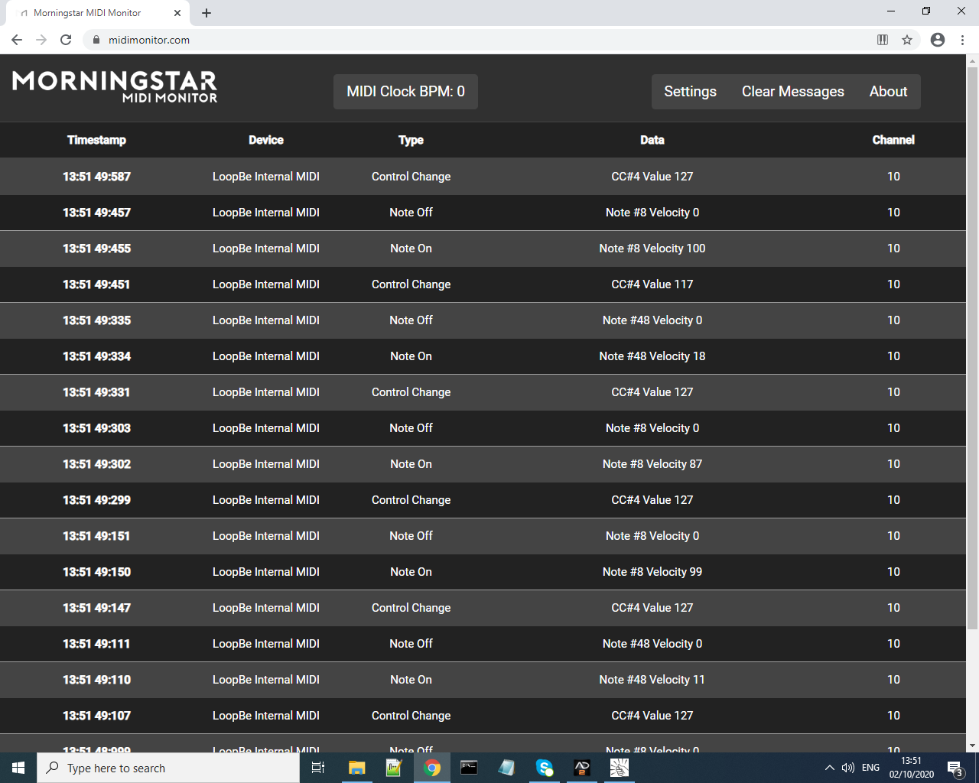Click the Channel column header
This screenshot has height=783, width=979.
coord(893,140)
